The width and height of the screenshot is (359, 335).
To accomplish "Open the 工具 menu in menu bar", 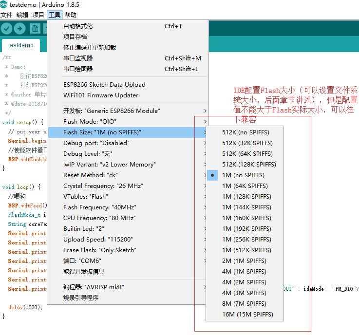I will tap(55, 15).
